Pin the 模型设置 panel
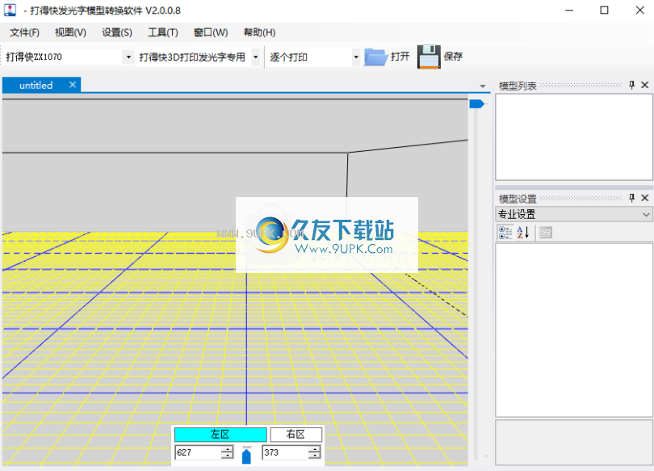The height and width of the screenshot is (471, 654). coord(632,198)
